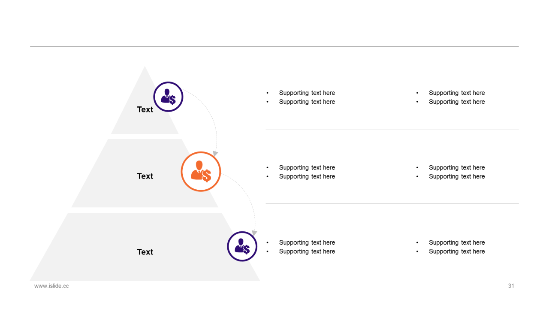Screen dimensions: 549x309
Task: Click the bottom purple businessman-dollar icon
Action: pos(242,246)
